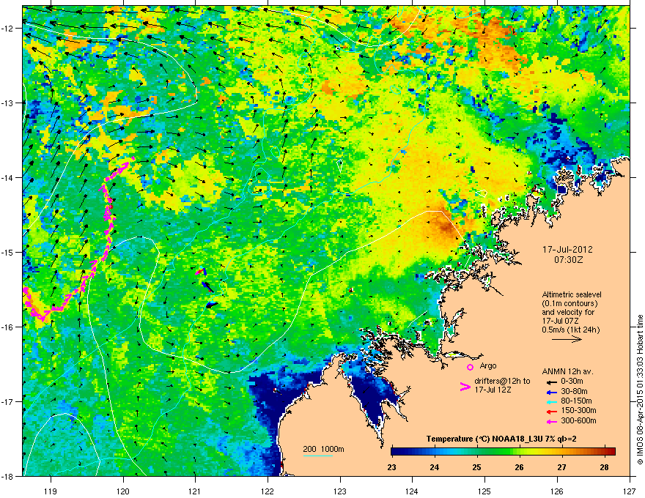
Task: Click the blue 30-80m legend arrow
Action: click(x=552, y=392)
